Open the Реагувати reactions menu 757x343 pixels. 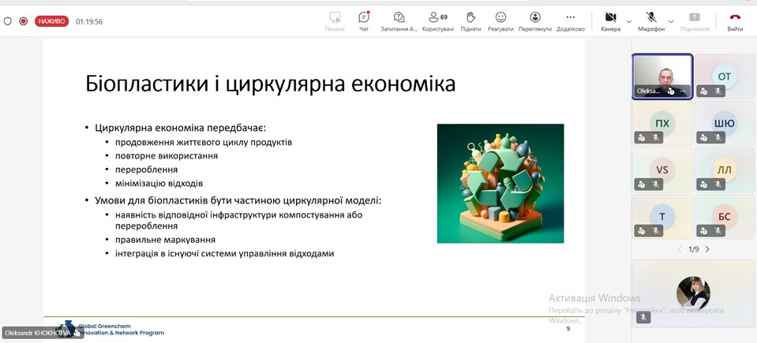[x=500, y=22]
